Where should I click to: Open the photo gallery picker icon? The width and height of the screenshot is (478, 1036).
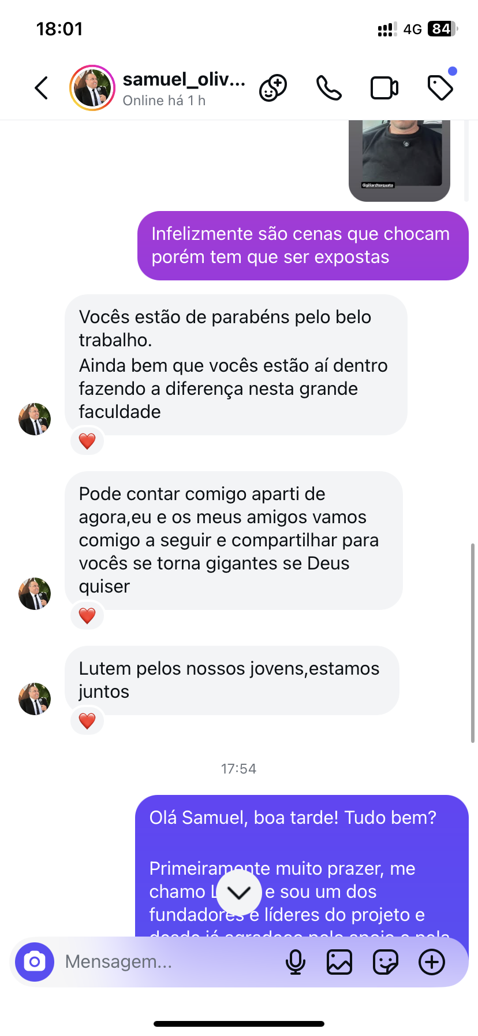339,962
